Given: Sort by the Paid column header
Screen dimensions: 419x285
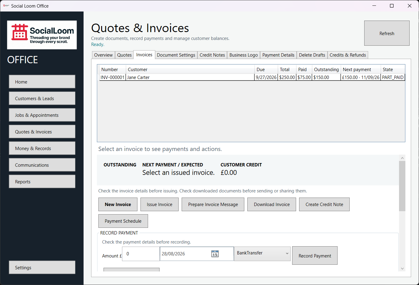Looking at the screenshot, I should click(304, 70).
